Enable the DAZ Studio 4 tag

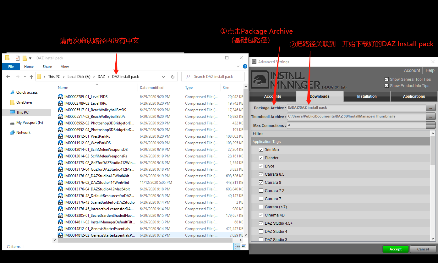point(261,232)
